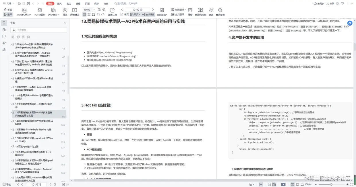Open the 压缩 compress tool

click(190, 12)
